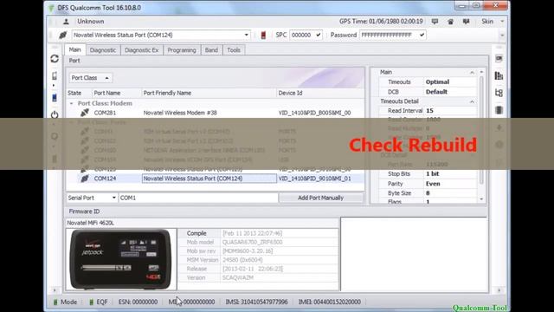The image size is (554, 312).
Task: Switch to the Diagnostic tab
Action: [x=103, y=50]
